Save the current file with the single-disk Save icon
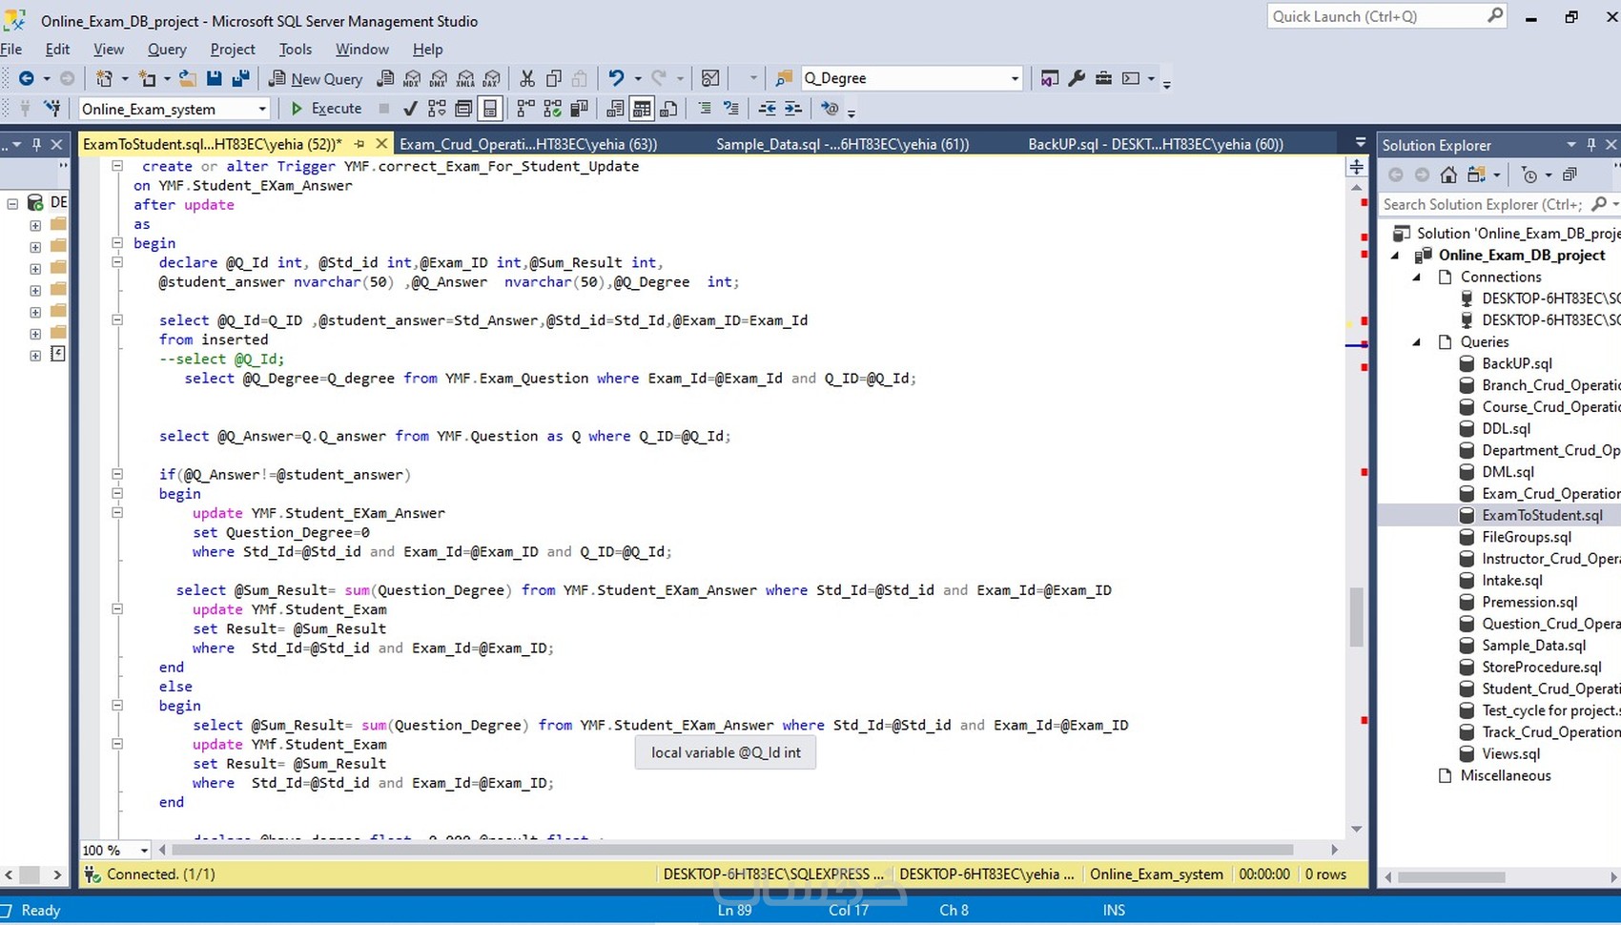Image resolution: width=1621 pixels, height=925 pixels. point(215,78)
